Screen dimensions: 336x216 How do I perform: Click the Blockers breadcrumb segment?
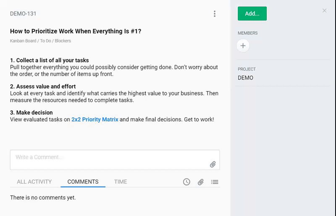(63, 41)
